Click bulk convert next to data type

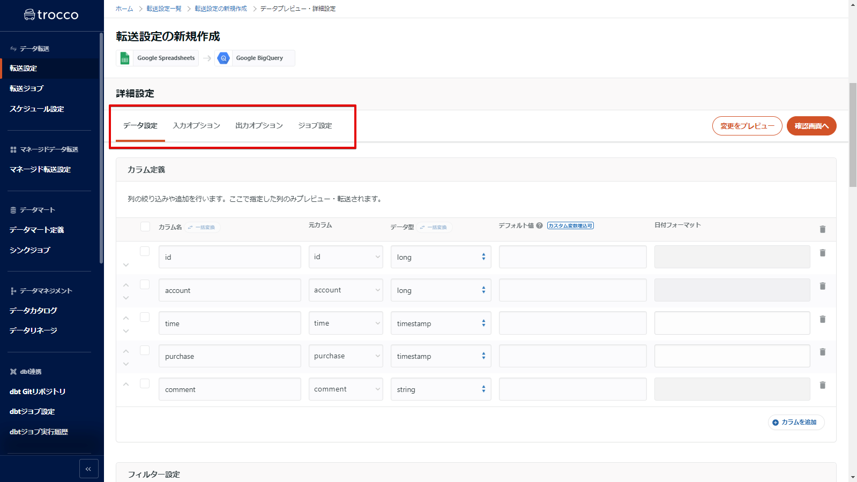(x=434, y=228)
